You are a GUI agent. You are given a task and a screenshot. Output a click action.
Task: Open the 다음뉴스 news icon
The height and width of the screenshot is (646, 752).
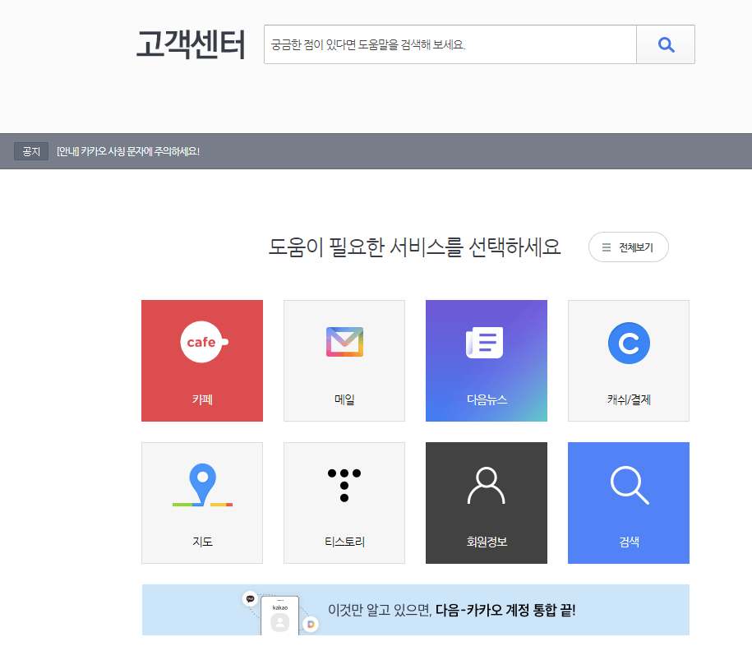click(x=485, y=343)
